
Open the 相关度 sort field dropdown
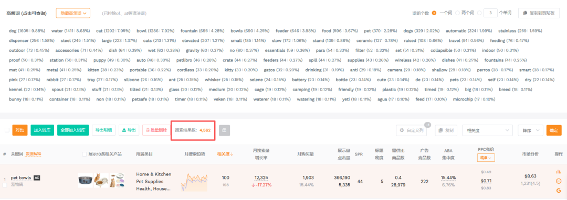[x=487, y=130]
